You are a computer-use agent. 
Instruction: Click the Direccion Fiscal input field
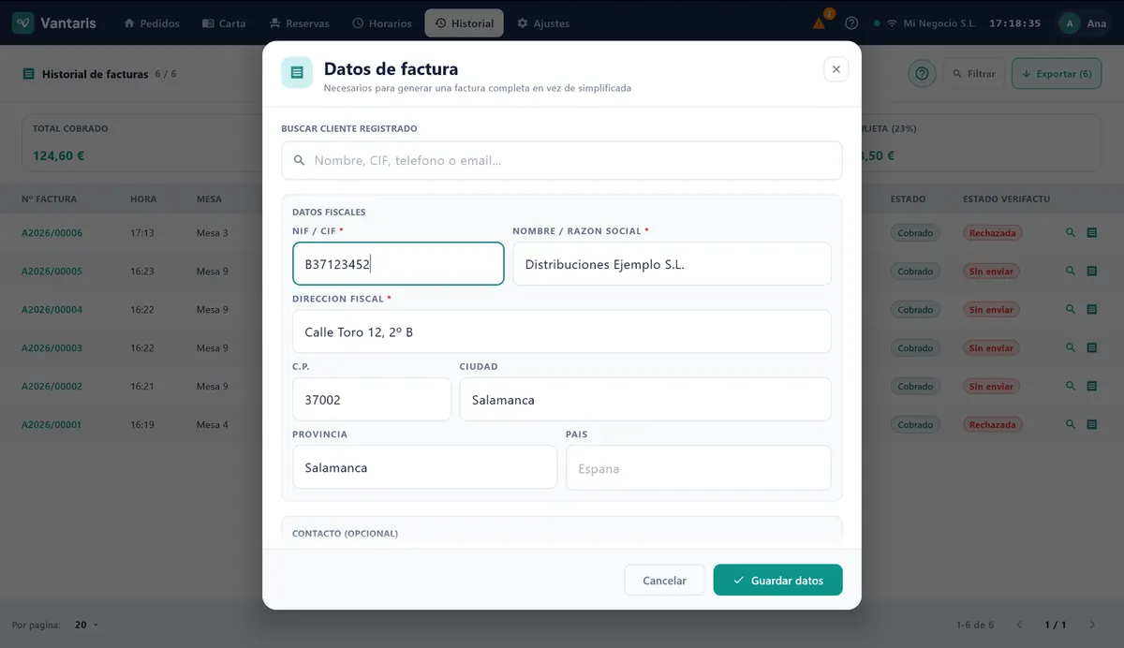pos(562,331)
